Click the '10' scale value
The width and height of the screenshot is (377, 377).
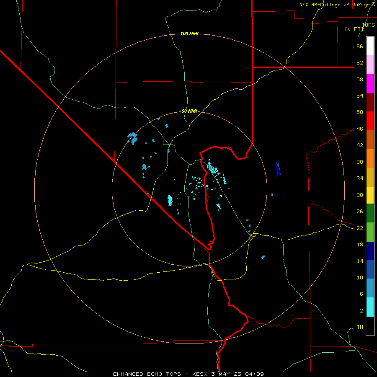(x=360, y=277)
